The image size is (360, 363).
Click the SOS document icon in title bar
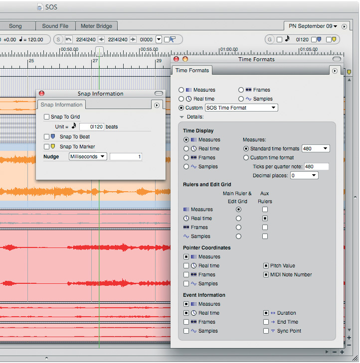(40, 7)
